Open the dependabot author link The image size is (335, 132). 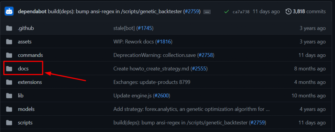tap(32, 11)
